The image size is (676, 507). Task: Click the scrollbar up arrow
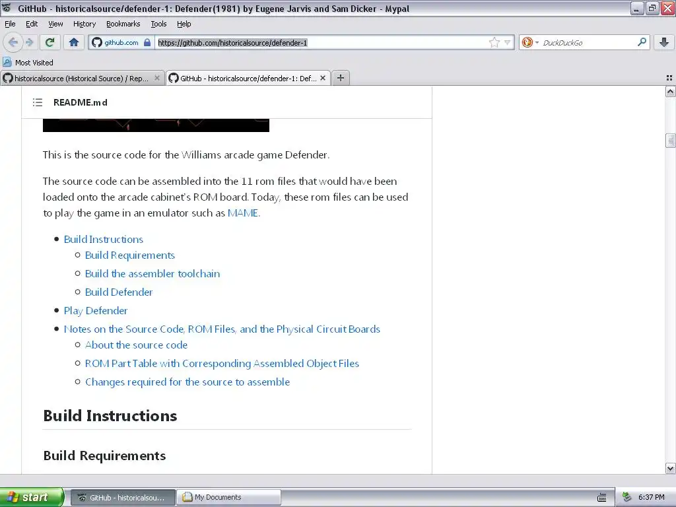pyautogui.click(x=670, y=91)
